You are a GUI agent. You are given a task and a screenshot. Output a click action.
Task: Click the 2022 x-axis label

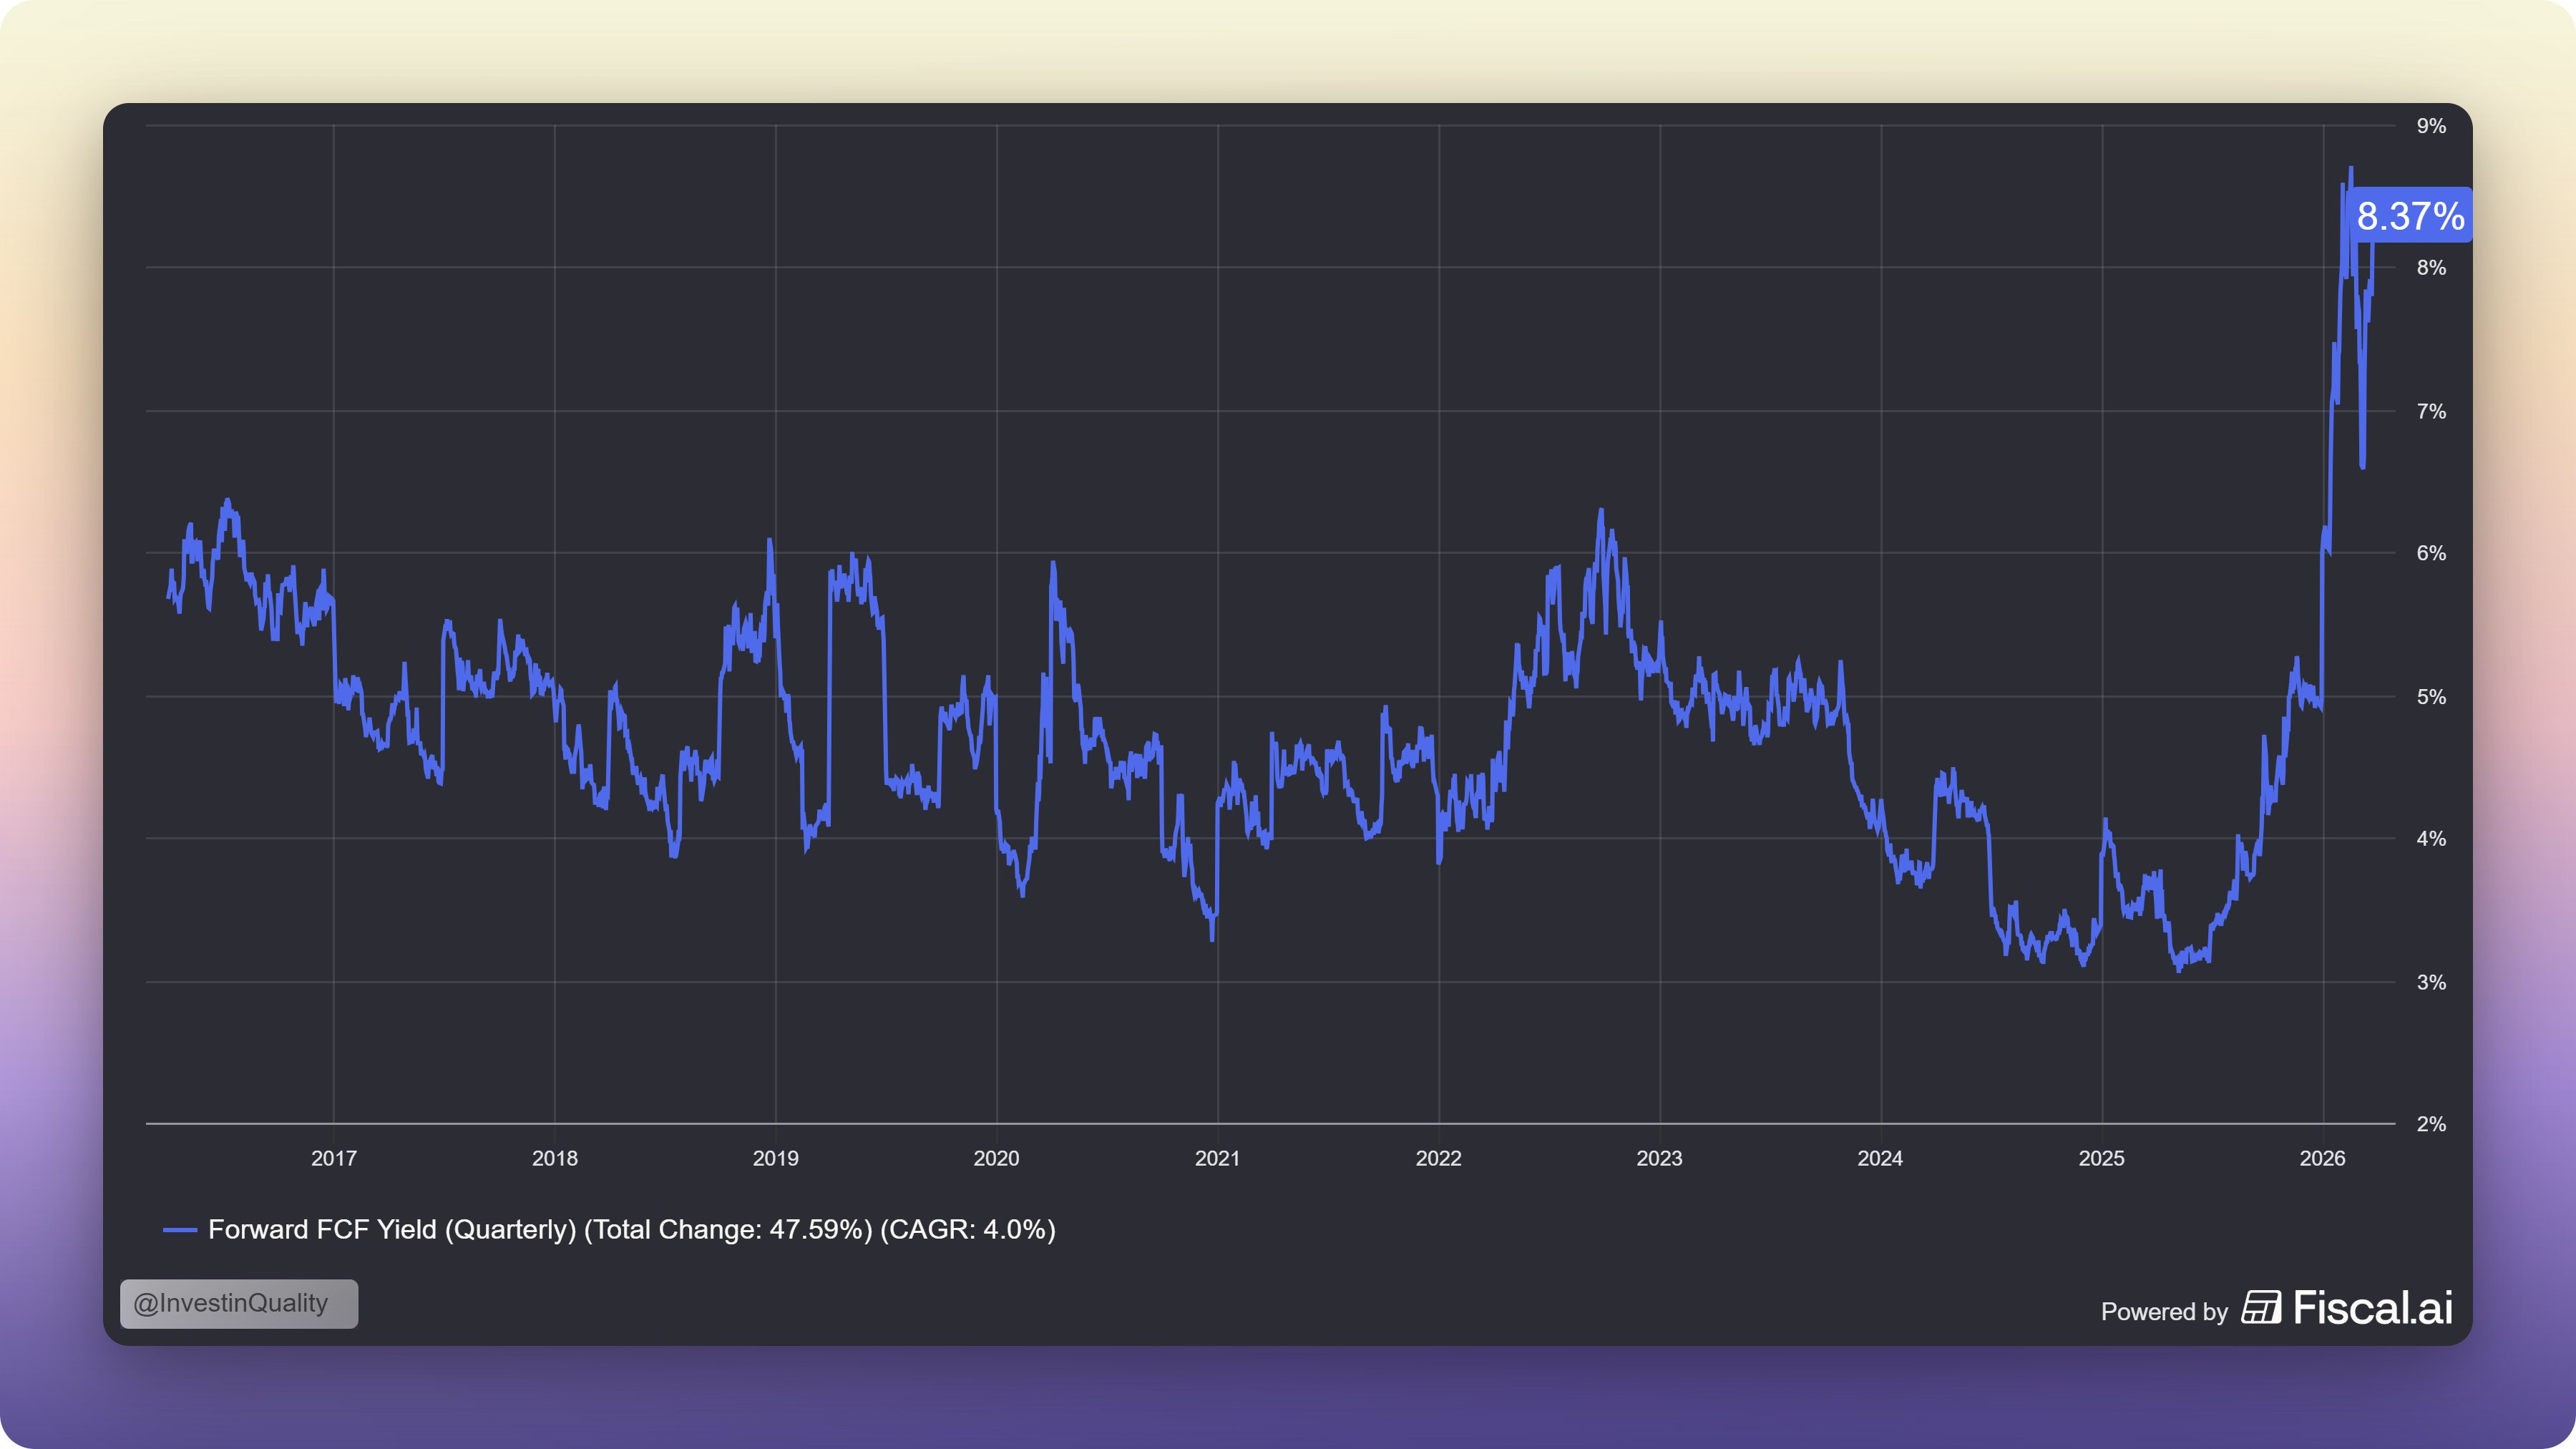(x=1438, y=1158)
